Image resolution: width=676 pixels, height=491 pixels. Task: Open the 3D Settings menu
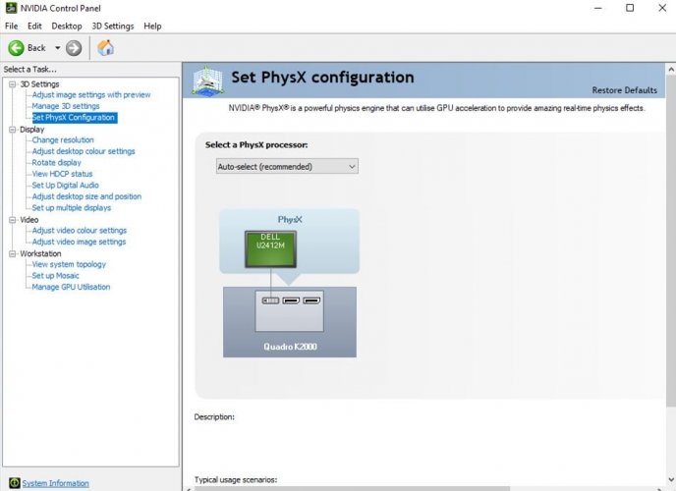click(x=112, y=26)
